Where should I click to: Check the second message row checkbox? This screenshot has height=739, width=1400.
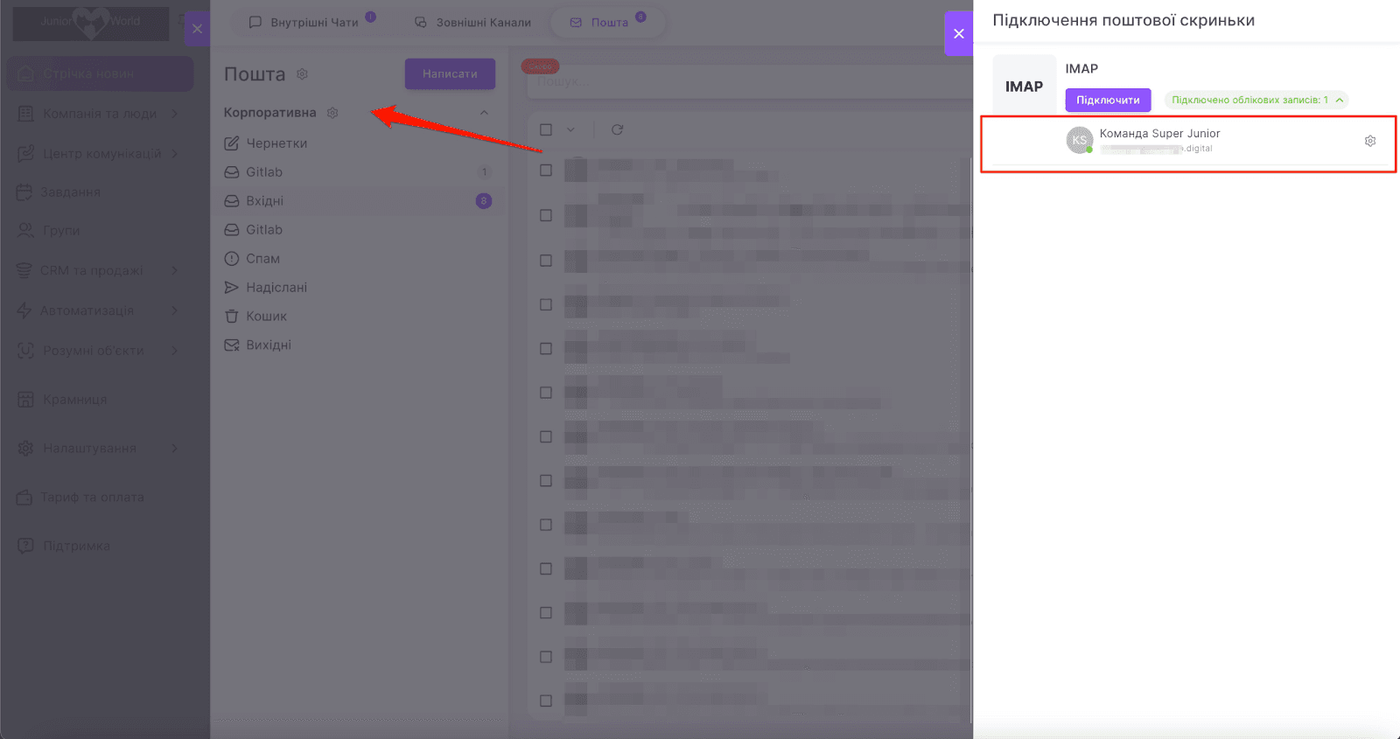[x=546, y=215]
